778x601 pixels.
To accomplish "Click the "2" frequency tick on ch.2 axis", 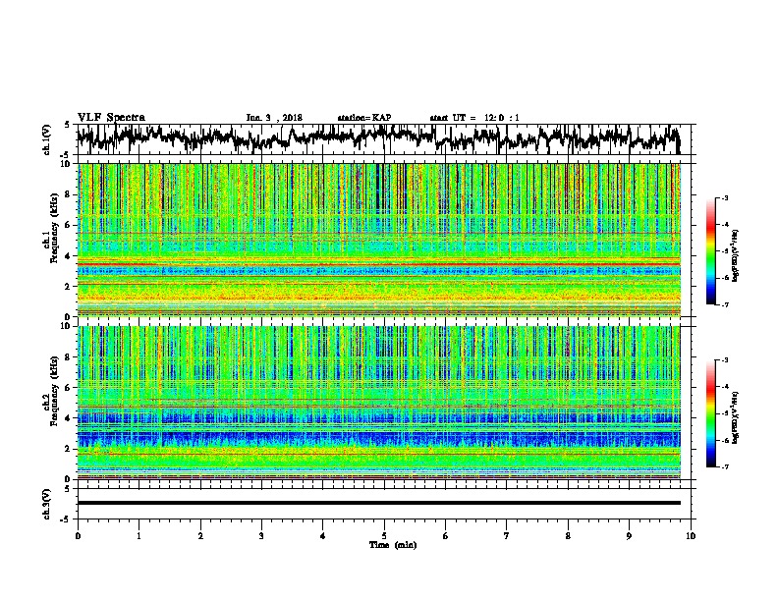I will point(70,449).
